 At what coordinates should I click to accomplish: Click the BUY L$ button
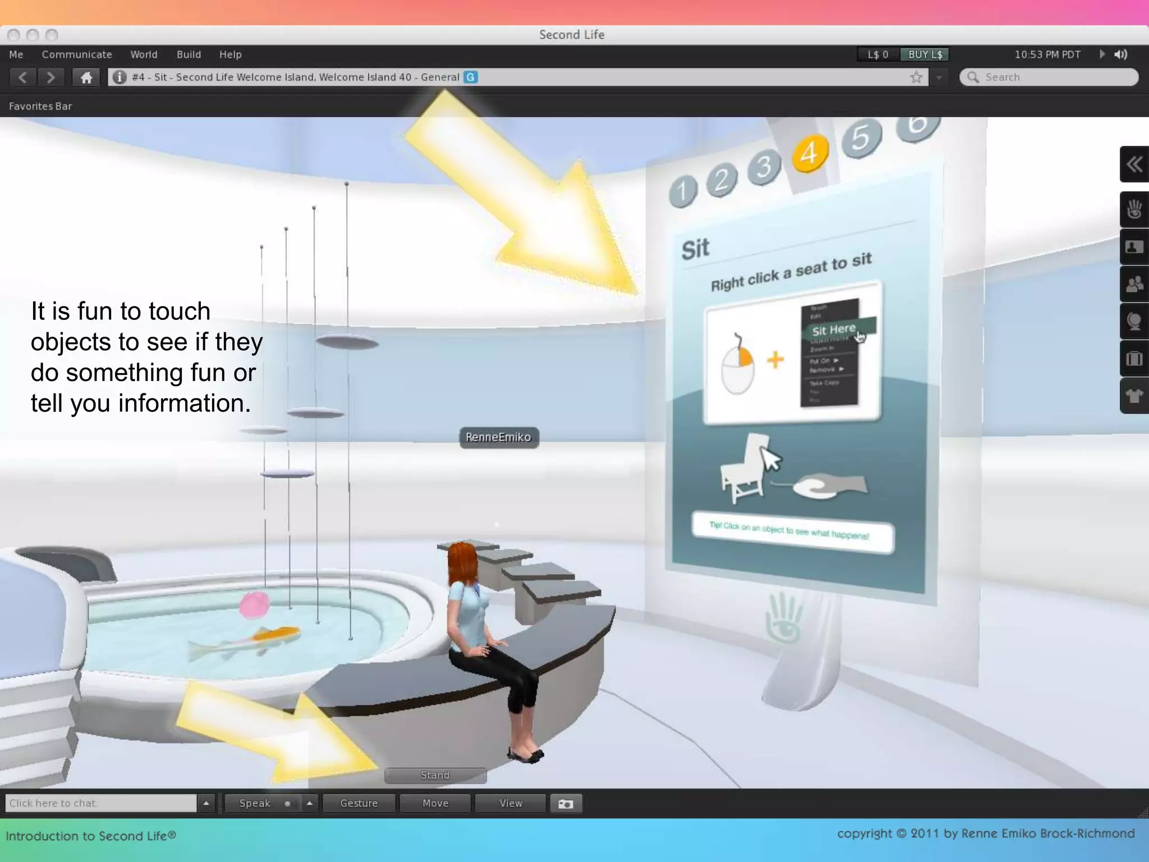tap(925, 54)
